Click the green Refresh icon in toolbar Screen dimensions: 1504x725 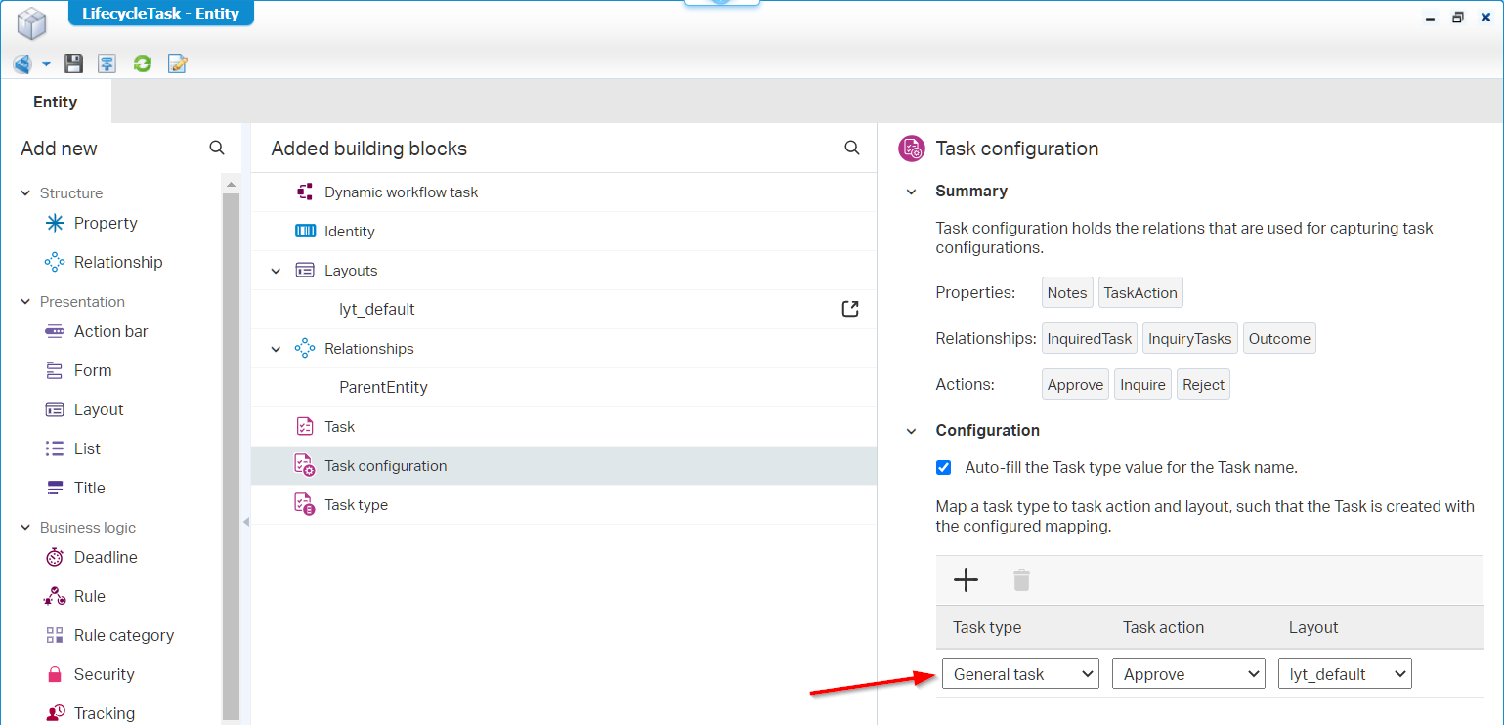tap(143, 64)
